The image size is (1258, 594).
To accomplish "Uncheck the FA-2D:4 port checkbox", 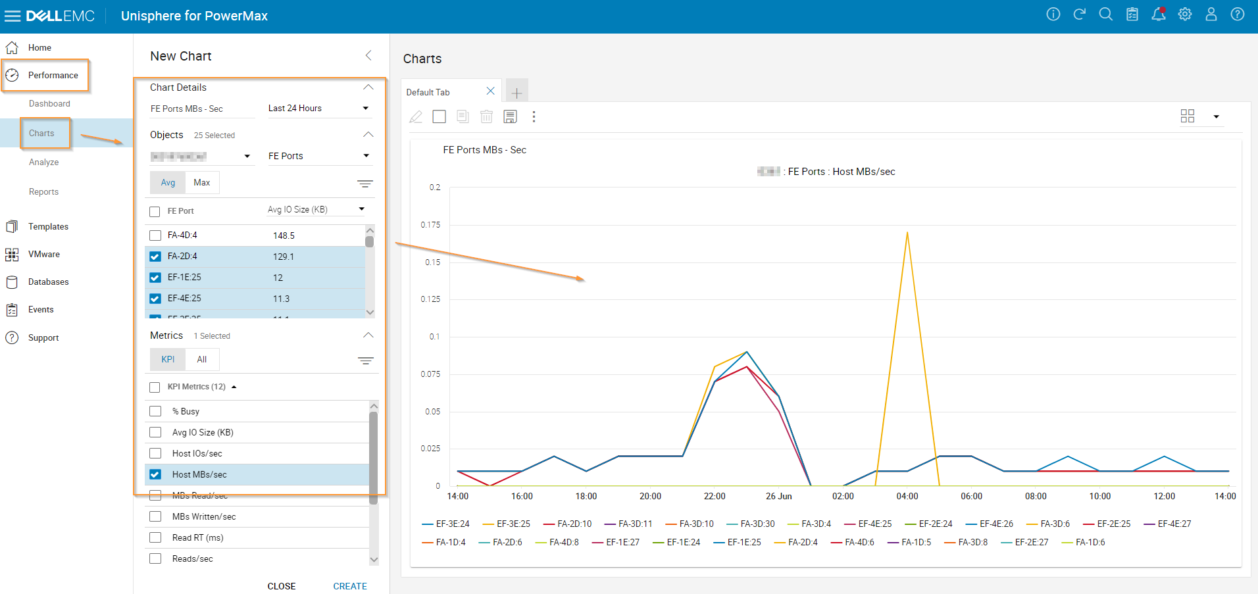I will click(155, 256).
